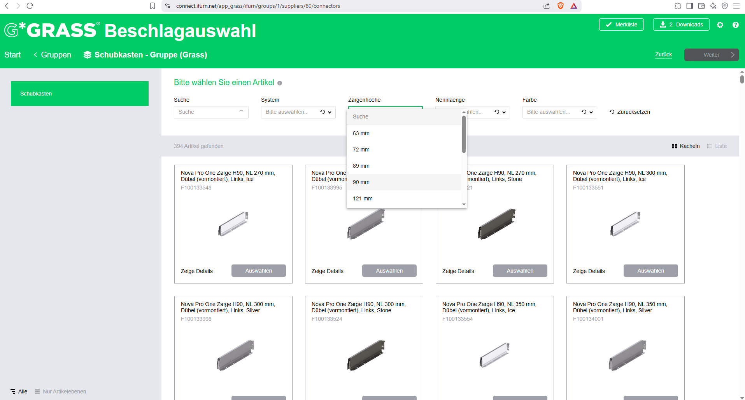Viewport: 745px width, 400px height.
Task: Reset the Farbe filter circular arrow
Action: [x=584, y=112]
